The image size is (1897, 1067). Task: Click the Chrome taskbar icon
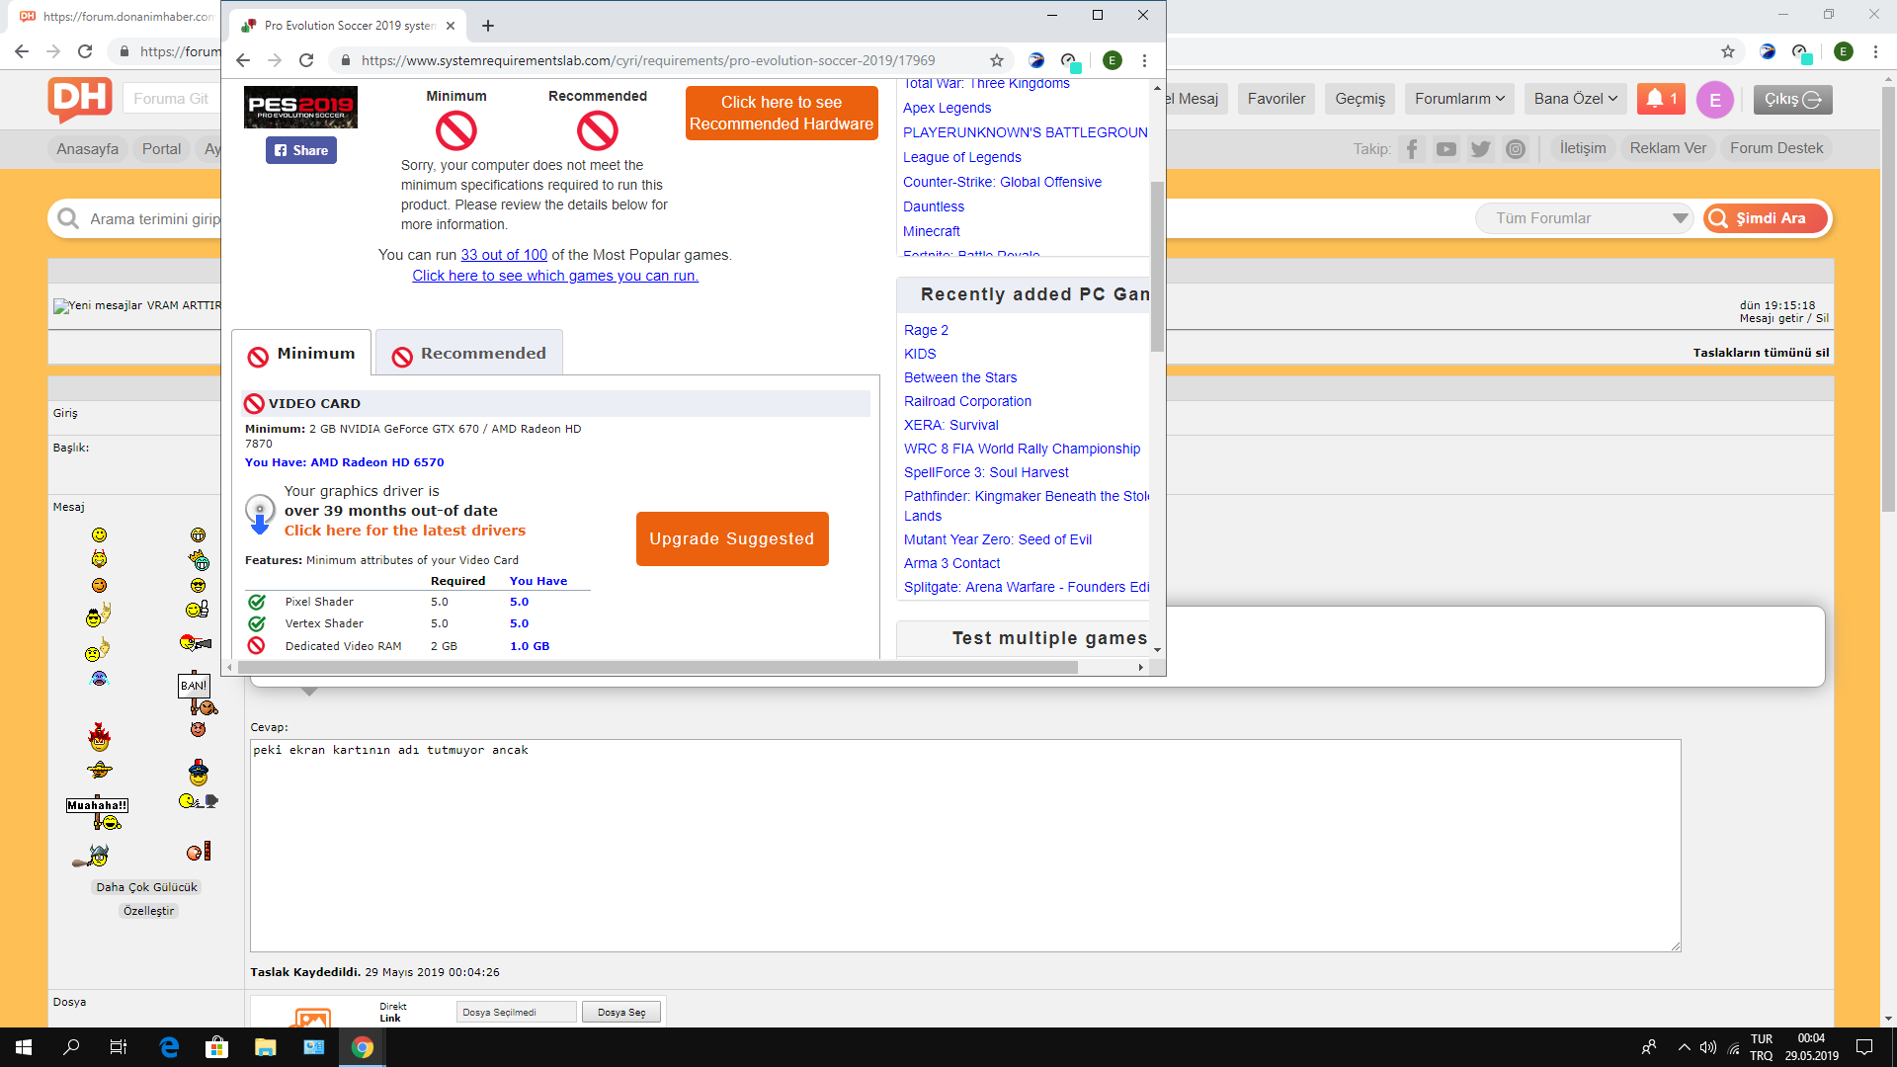click(x=363, y=1047)
